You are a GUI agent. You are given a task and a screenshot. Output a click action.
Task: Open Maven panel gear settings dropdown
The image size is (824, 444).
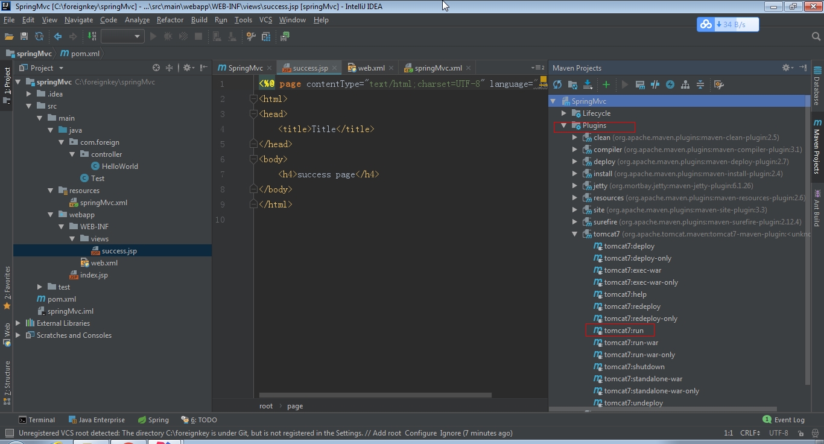787,68
